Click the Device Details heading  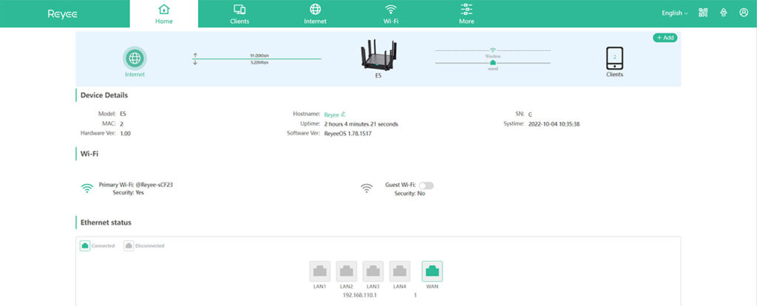103,95
